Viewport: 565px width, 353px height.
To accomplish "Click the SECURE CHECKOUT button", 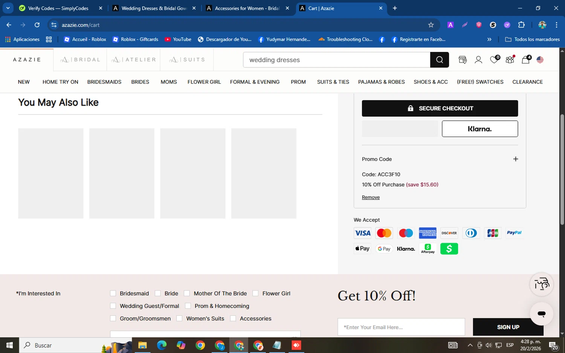I will [x=440, y=108].
